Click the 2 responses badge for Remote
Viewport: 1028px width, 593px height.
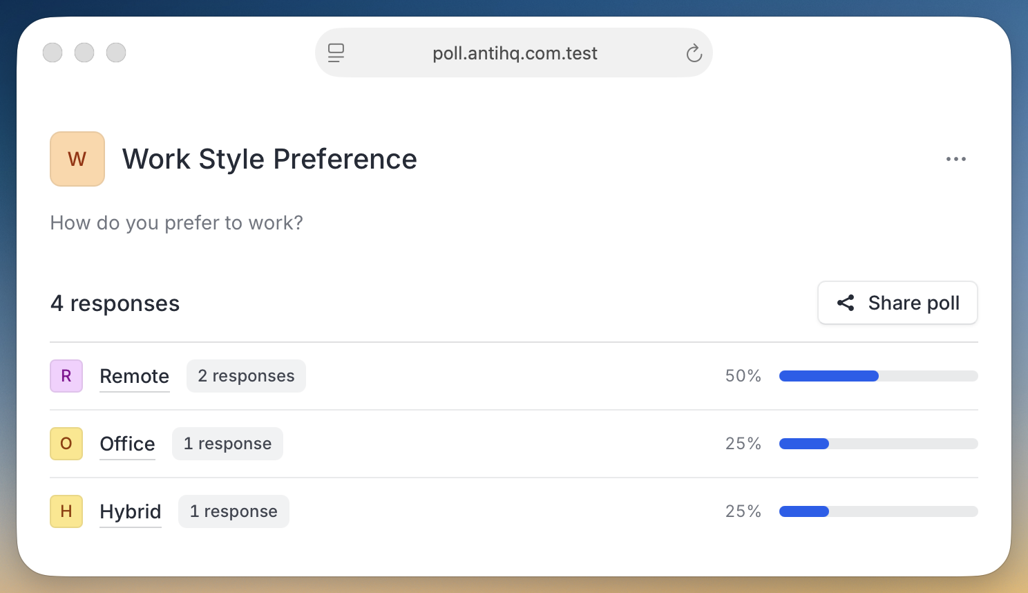click(x=246, y=376)
